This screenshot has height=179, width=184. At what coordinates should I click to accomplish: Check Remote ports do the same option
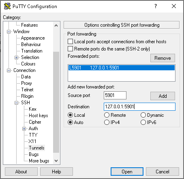[x=70, y=49]
